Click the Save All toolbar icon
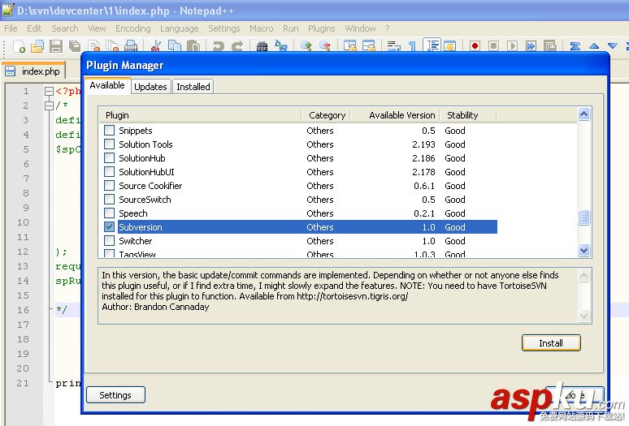Viewport: 629px width, 426px height. coord(75,46)
